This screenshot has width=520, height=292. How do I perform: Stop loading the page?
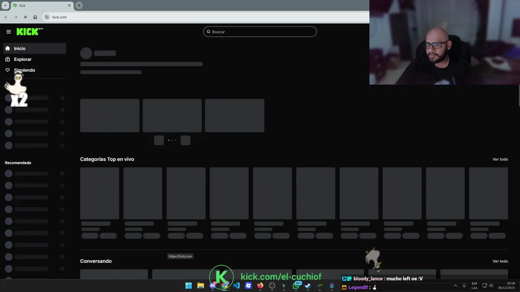tap(25, 17)
